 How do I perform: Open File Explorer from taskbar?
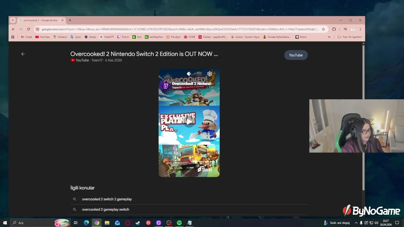point(107,223)
